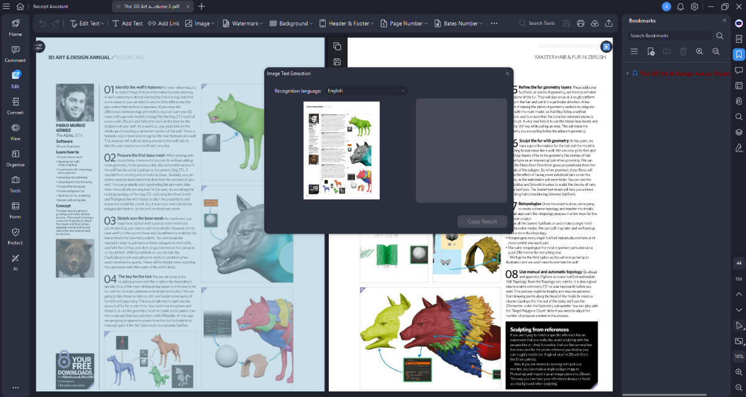Click the zoom percentage value box
The height and width of the screenshot is (397, 746).
(x=739, y=357)
